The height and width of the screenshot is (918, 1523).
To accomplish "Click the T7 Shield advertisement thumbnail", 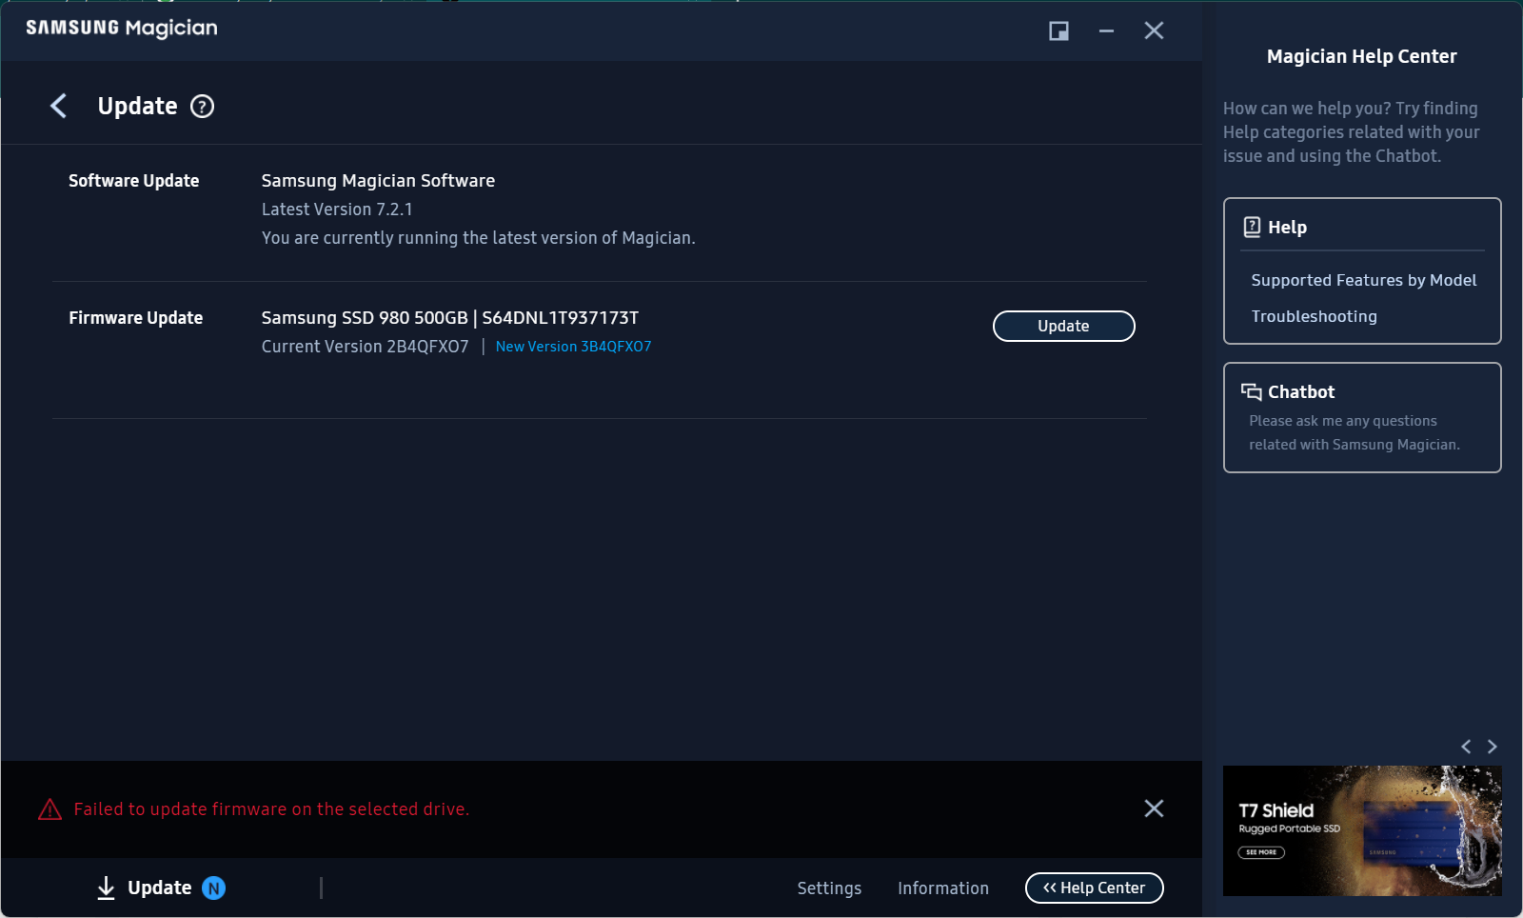I will pos(1361,830).
